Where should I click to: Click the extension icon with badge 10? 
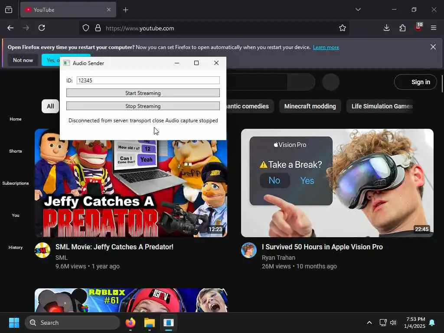[x=418, y=27]
